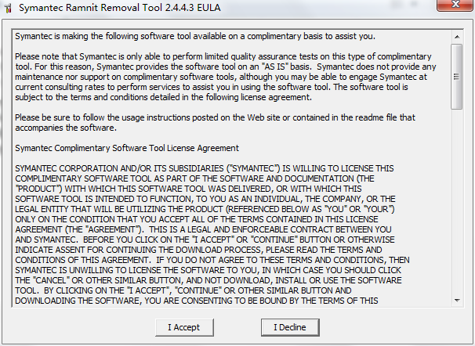
Task: Click the scrollbar down arrow
Action: pos(457,301)
